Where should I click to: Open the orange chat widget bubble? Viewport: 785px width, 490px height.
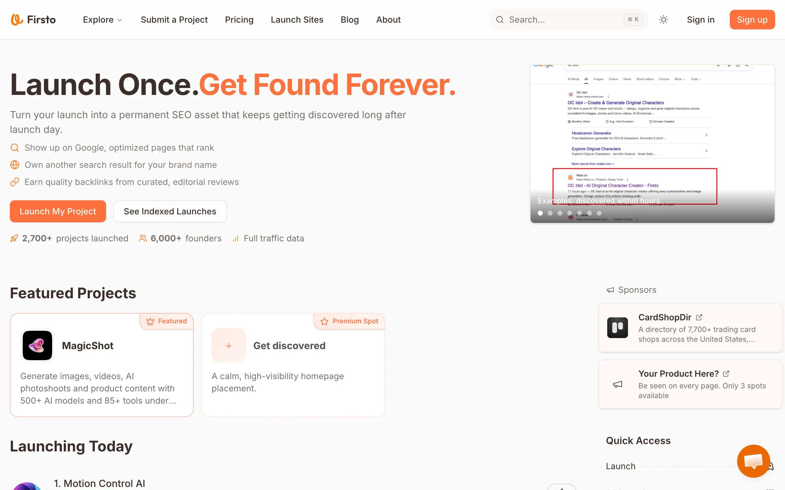pyautogui.click(x=753, y=461)
